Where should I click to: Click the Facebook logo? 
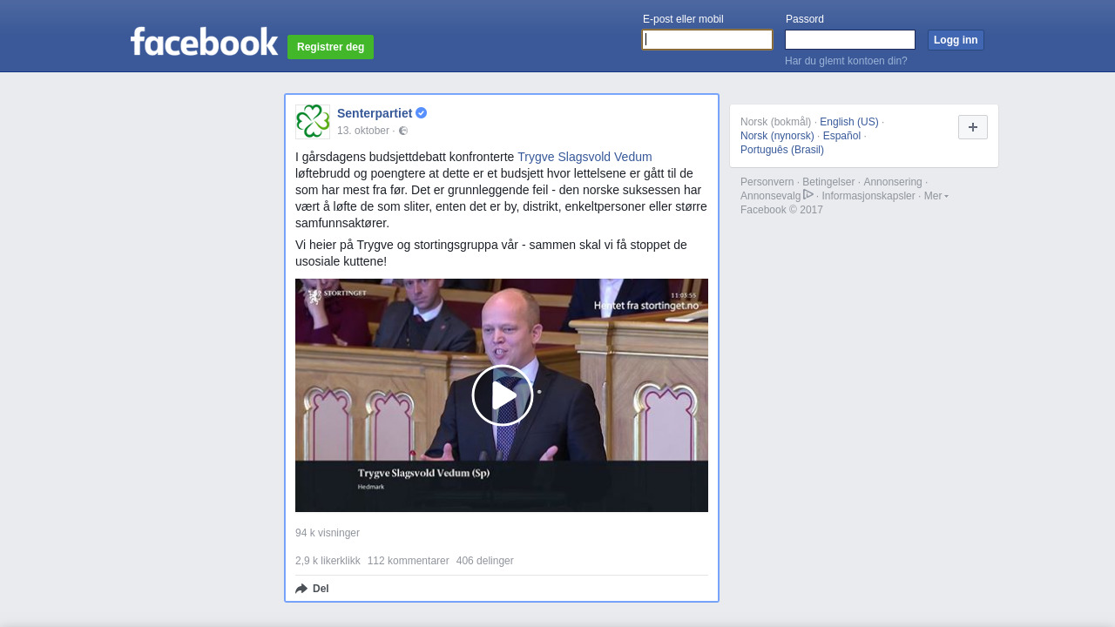point(204,41)
